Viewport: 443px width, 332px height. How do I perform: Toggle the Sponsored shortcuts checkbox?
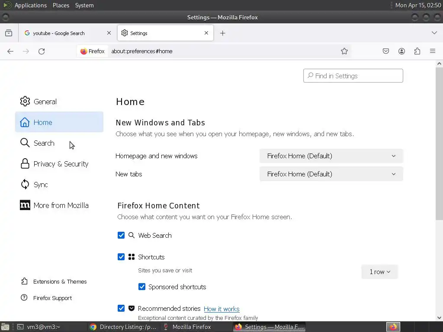(142, 287)
